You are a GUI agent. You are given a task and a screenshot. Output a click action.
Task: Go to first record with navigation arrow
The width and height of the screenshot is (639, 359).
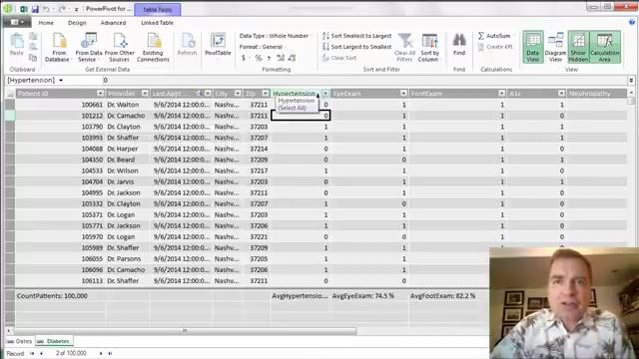pos(32,353)
